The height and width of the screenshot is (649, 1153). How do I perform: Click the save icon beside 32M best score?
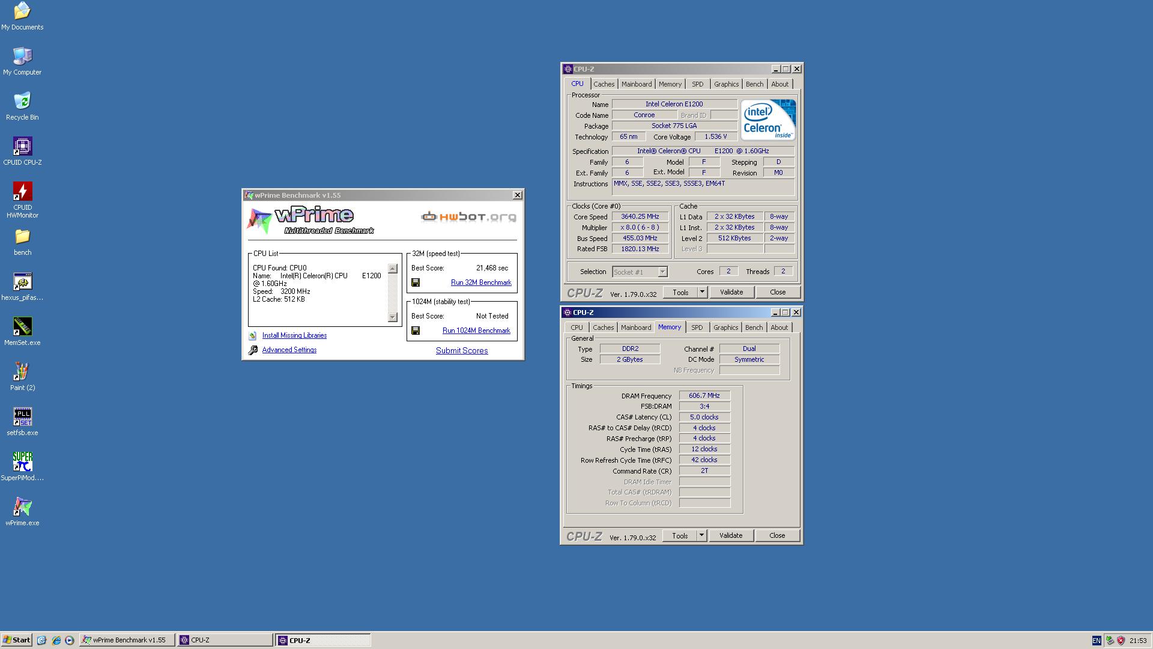(416, 282)
